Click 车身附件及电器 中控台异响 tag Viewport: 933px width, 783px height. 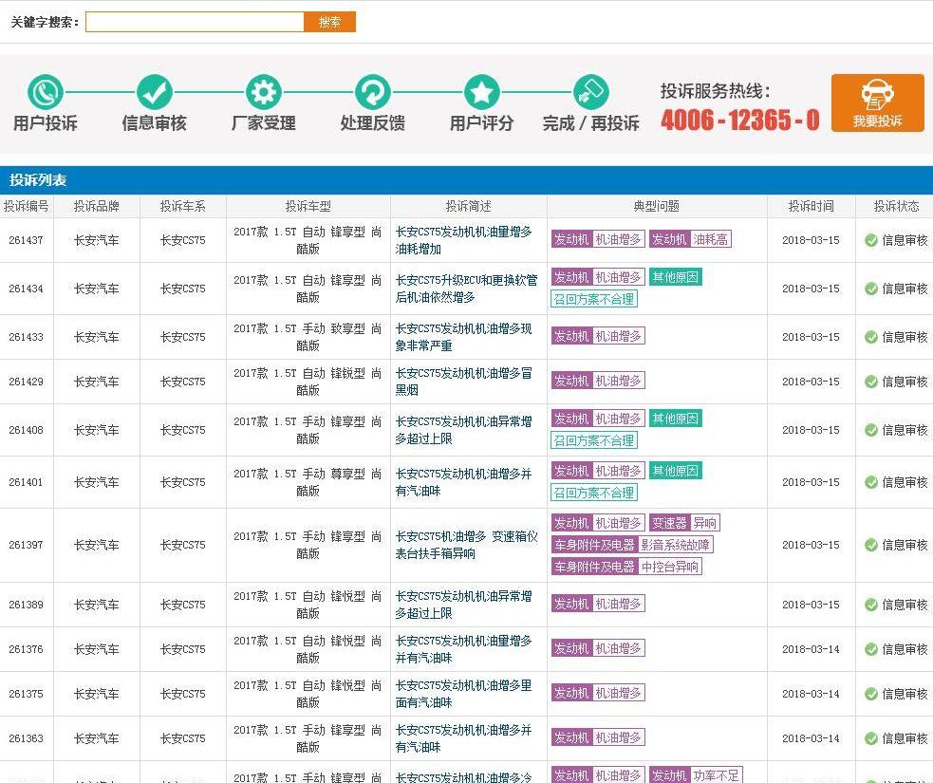[626, 567]
